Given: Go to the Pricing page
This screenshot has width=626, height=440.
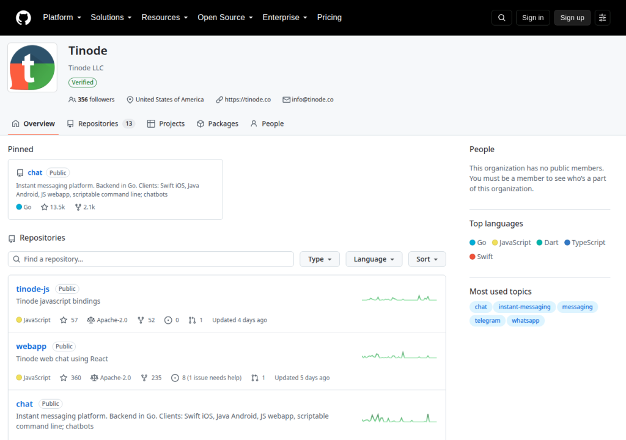Looking at the screenshot, I should [330, 18].
